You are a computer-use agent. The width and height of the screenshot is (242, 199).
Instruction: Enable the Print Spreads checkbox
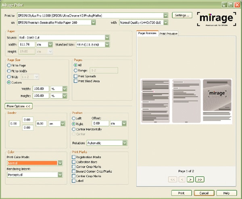76,76
